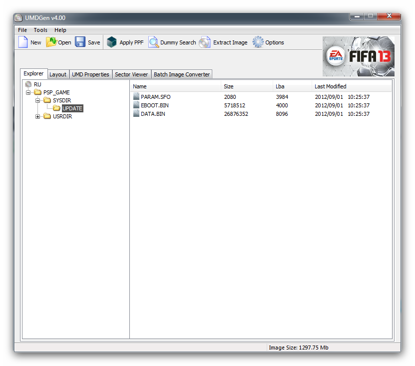Sort by the Lba column header

click(x=292, y=86)
